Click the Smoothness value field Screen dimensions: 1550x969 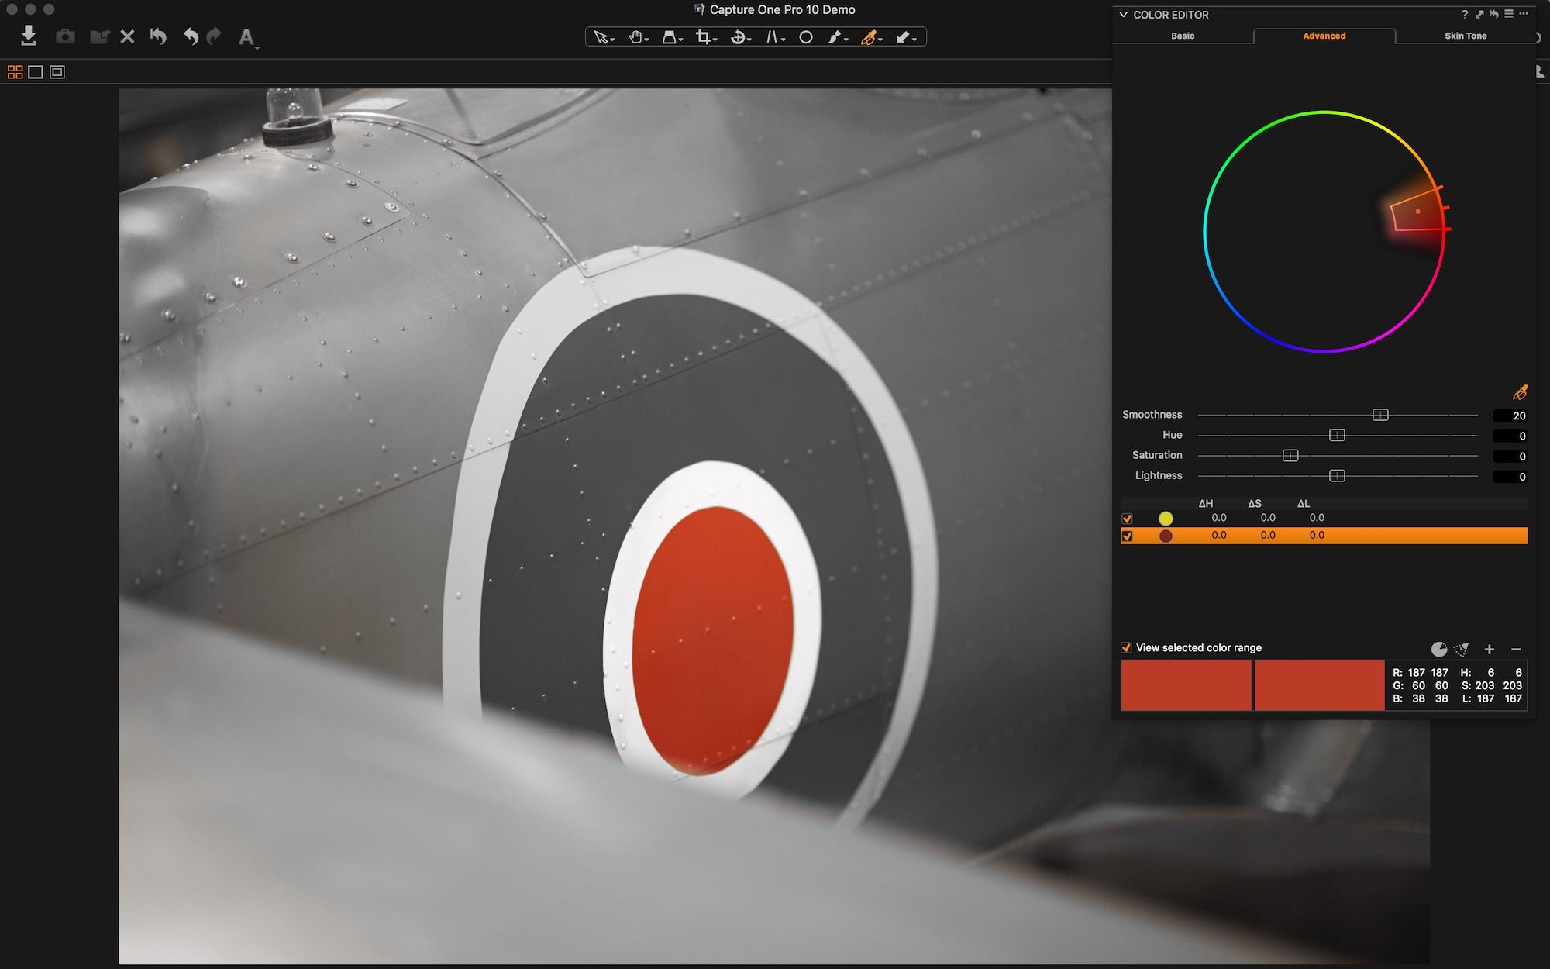pyautogui.click(x=1510, y=416)
